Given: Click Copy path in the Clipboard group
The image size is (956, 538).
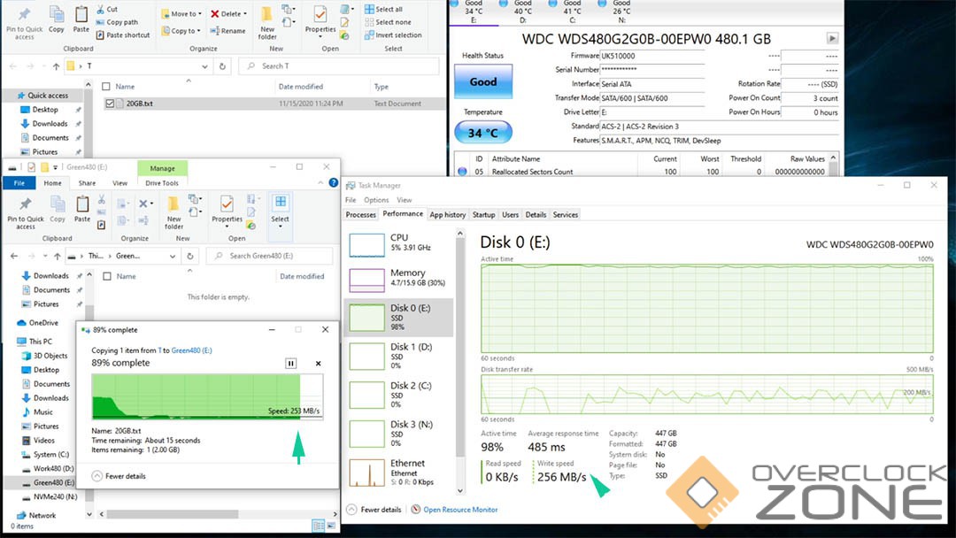Looking at the screenshot, I should click(121, 22).
